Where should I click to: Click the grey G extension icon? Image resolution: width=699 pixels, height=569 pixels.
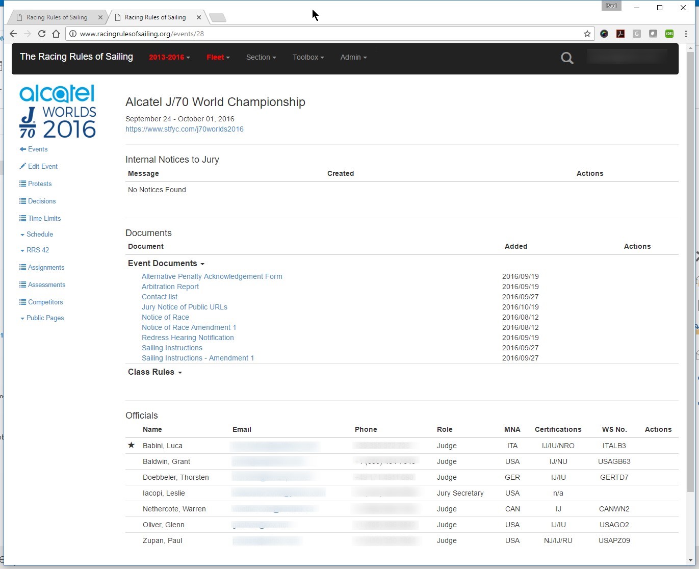tap(637, 34)
